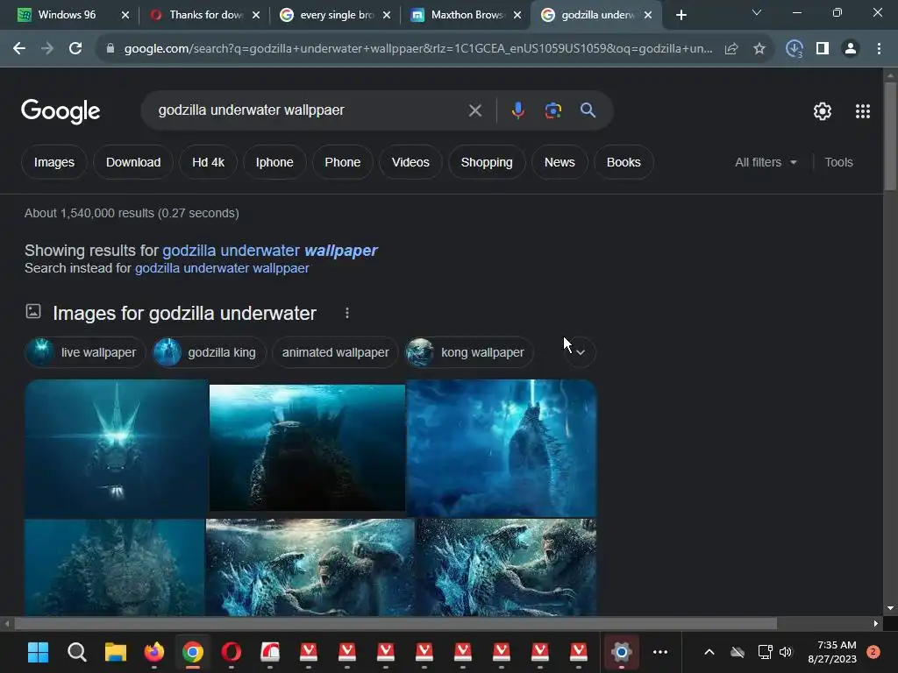Open Chrome downloads icon in toolbar
Viewport: 898px width, 673px height.
click(794, 49)
